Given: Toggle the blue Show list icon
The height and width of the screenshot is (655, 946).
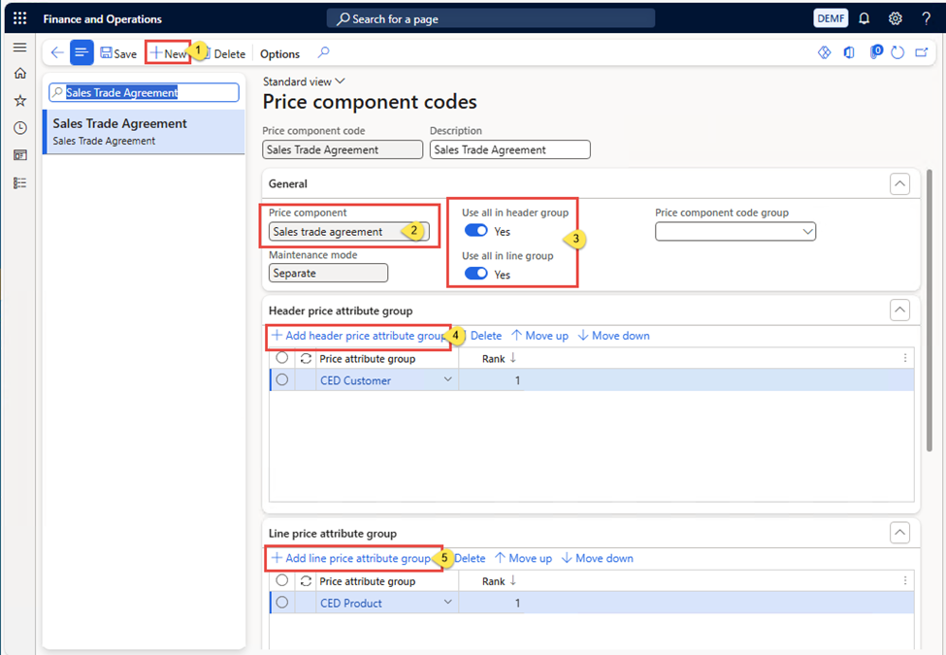Looking at the screenshot, I should click(82, 52).
